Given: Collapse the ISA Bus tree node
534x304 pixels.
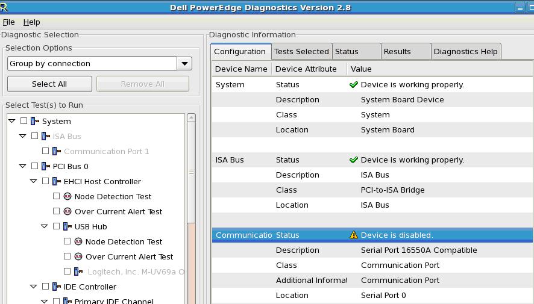Looking at the screenshot, I should (23, 136).
